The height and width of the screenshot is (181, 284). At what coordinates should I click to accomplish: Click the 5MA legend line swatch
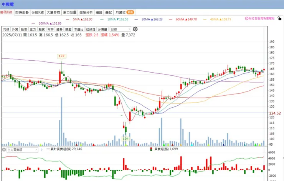point(68,19)
